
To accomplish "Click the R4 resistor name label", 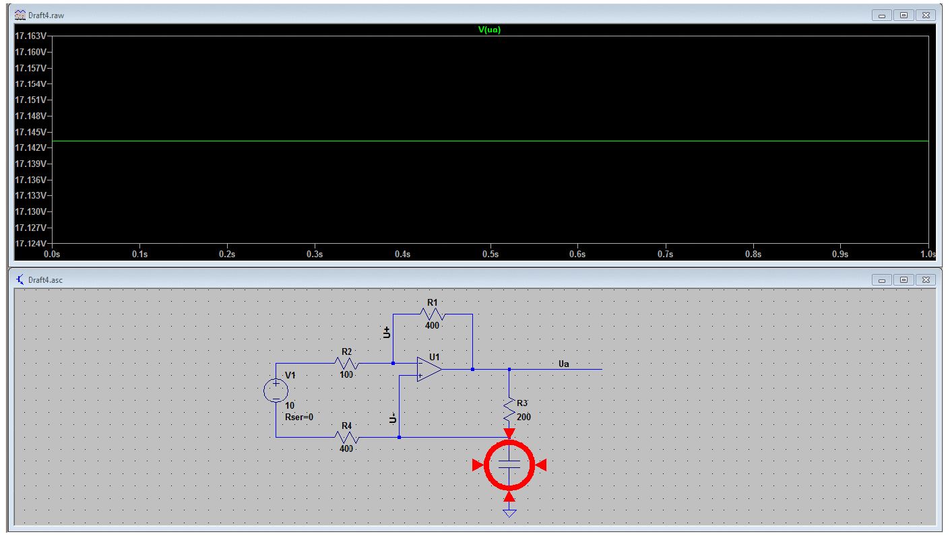I will (347, 426).
